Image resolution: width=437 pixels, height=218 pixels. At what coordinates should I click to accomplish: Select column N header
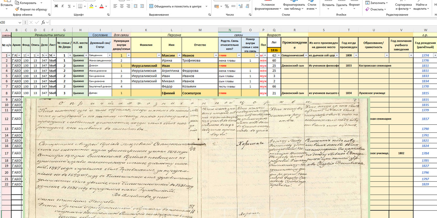click(x=230, y=30)
